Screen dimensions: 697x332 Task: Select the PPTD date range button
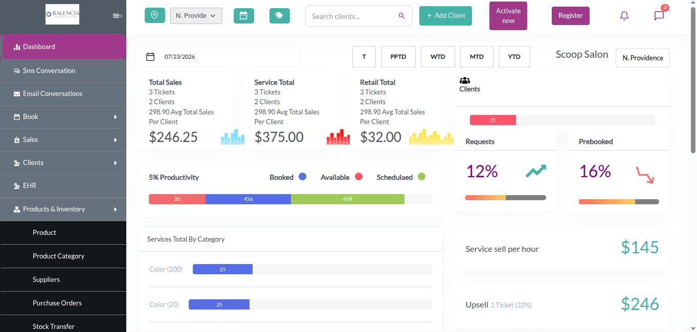coord(398,57)
